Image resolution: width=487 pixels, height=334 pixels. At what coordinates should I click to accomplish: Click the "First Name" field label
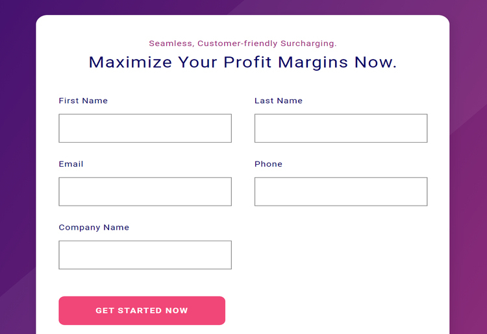pos(83,101)
